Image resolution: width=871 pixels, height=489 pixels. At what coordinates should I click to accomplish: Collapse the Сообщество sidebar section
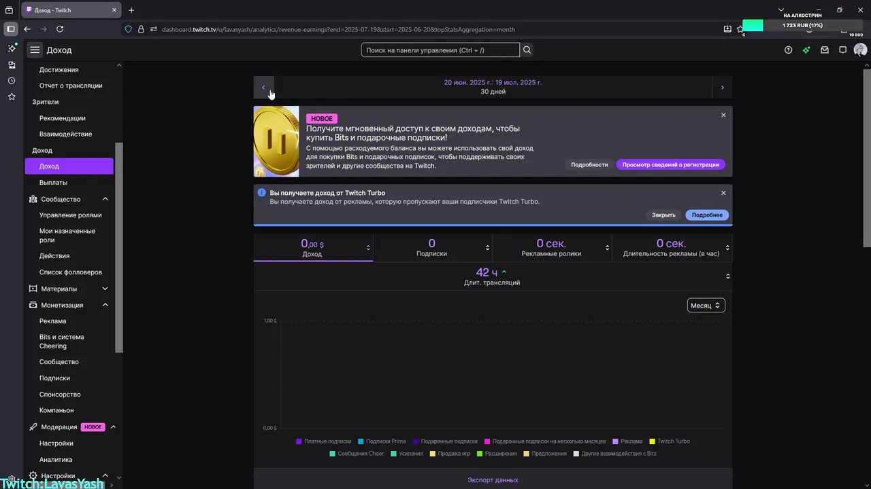click(x=105, y=199)
